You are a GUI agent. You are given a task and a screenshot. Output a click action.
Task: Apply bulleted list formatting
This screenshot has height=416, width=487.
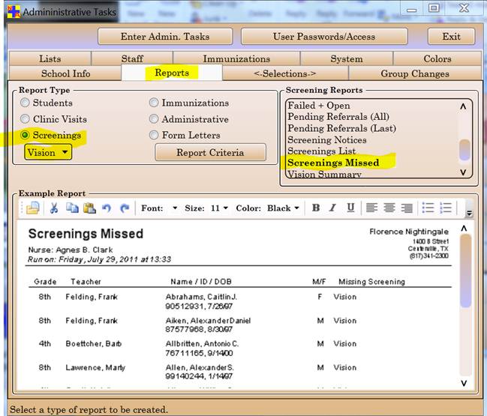428,208
